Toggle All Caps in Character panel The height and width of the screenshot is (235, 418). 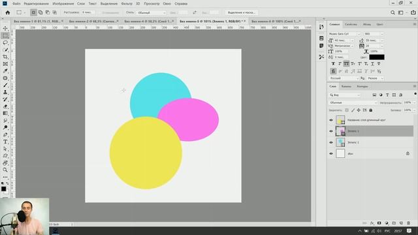tap(346, 64)
